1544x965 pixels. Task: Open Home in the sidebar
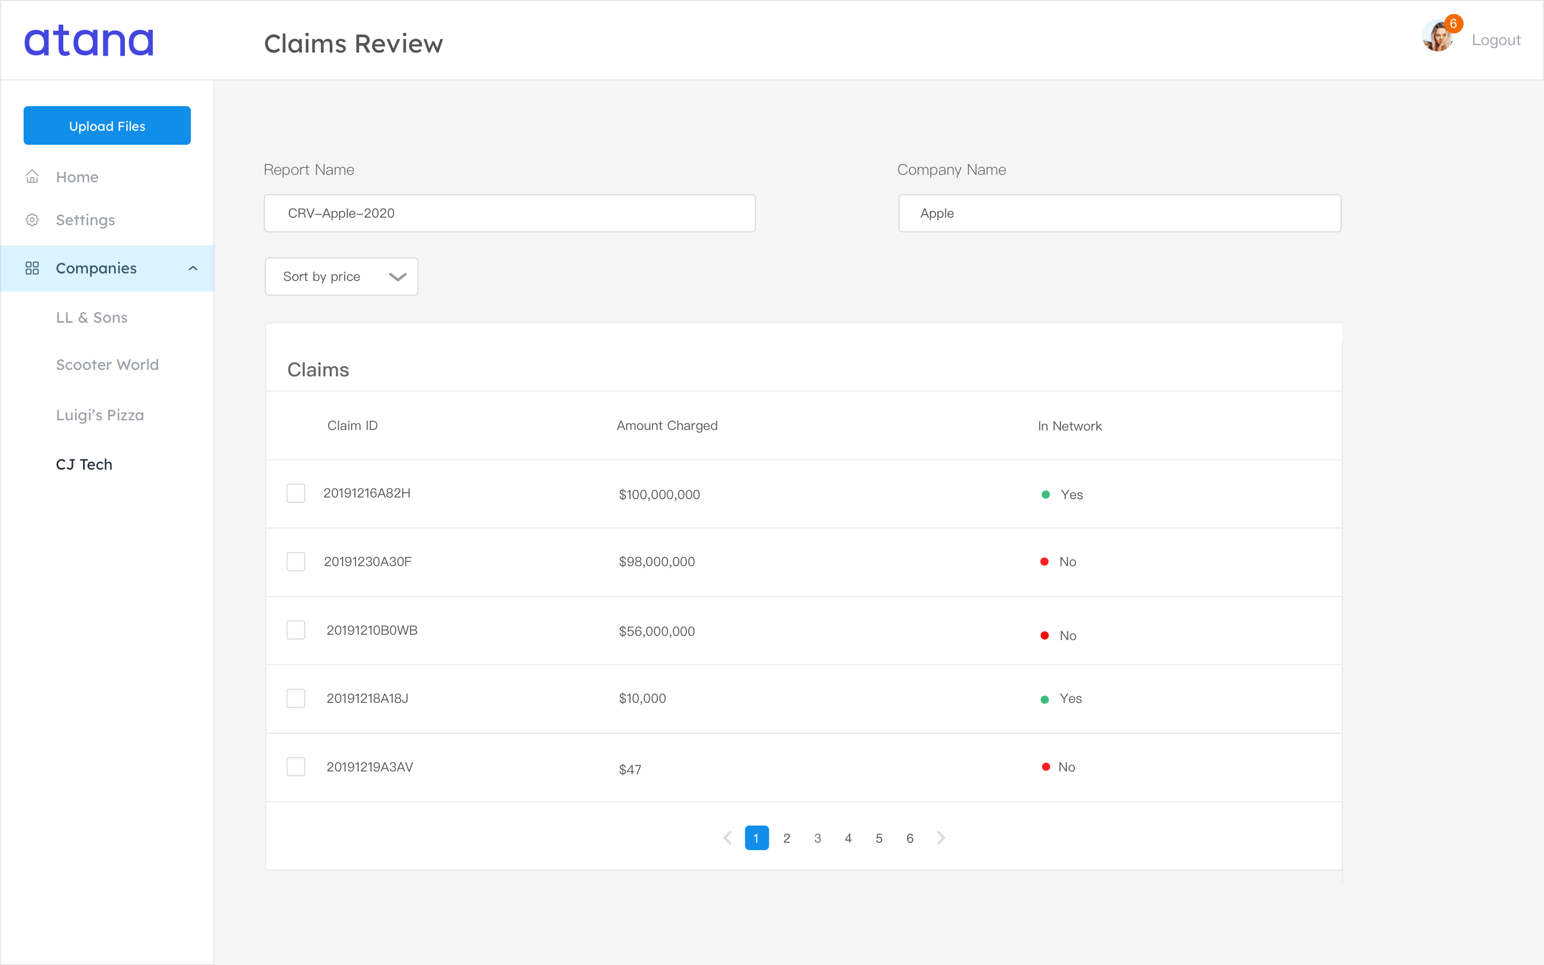click(x=77, y=177)
